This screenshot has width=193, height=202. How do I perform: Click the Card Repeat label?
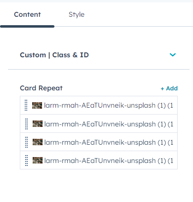click(x=41, y=88)
